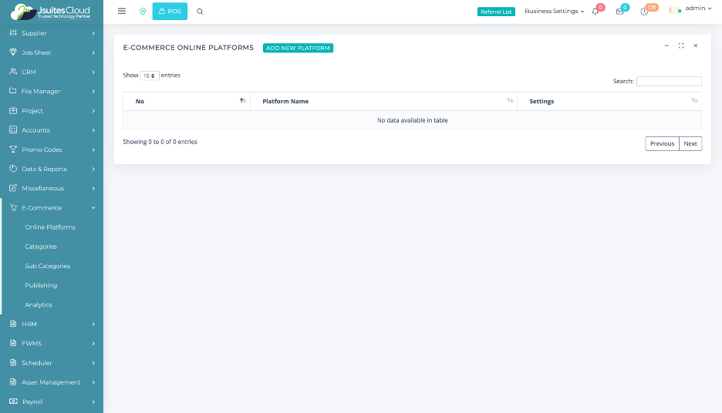
Task: Open the POS button
Action: coord(170,12)
